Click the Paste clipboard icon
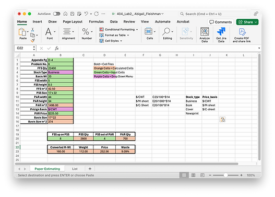Viewport: 275px width, 197px height. [22, 32]
